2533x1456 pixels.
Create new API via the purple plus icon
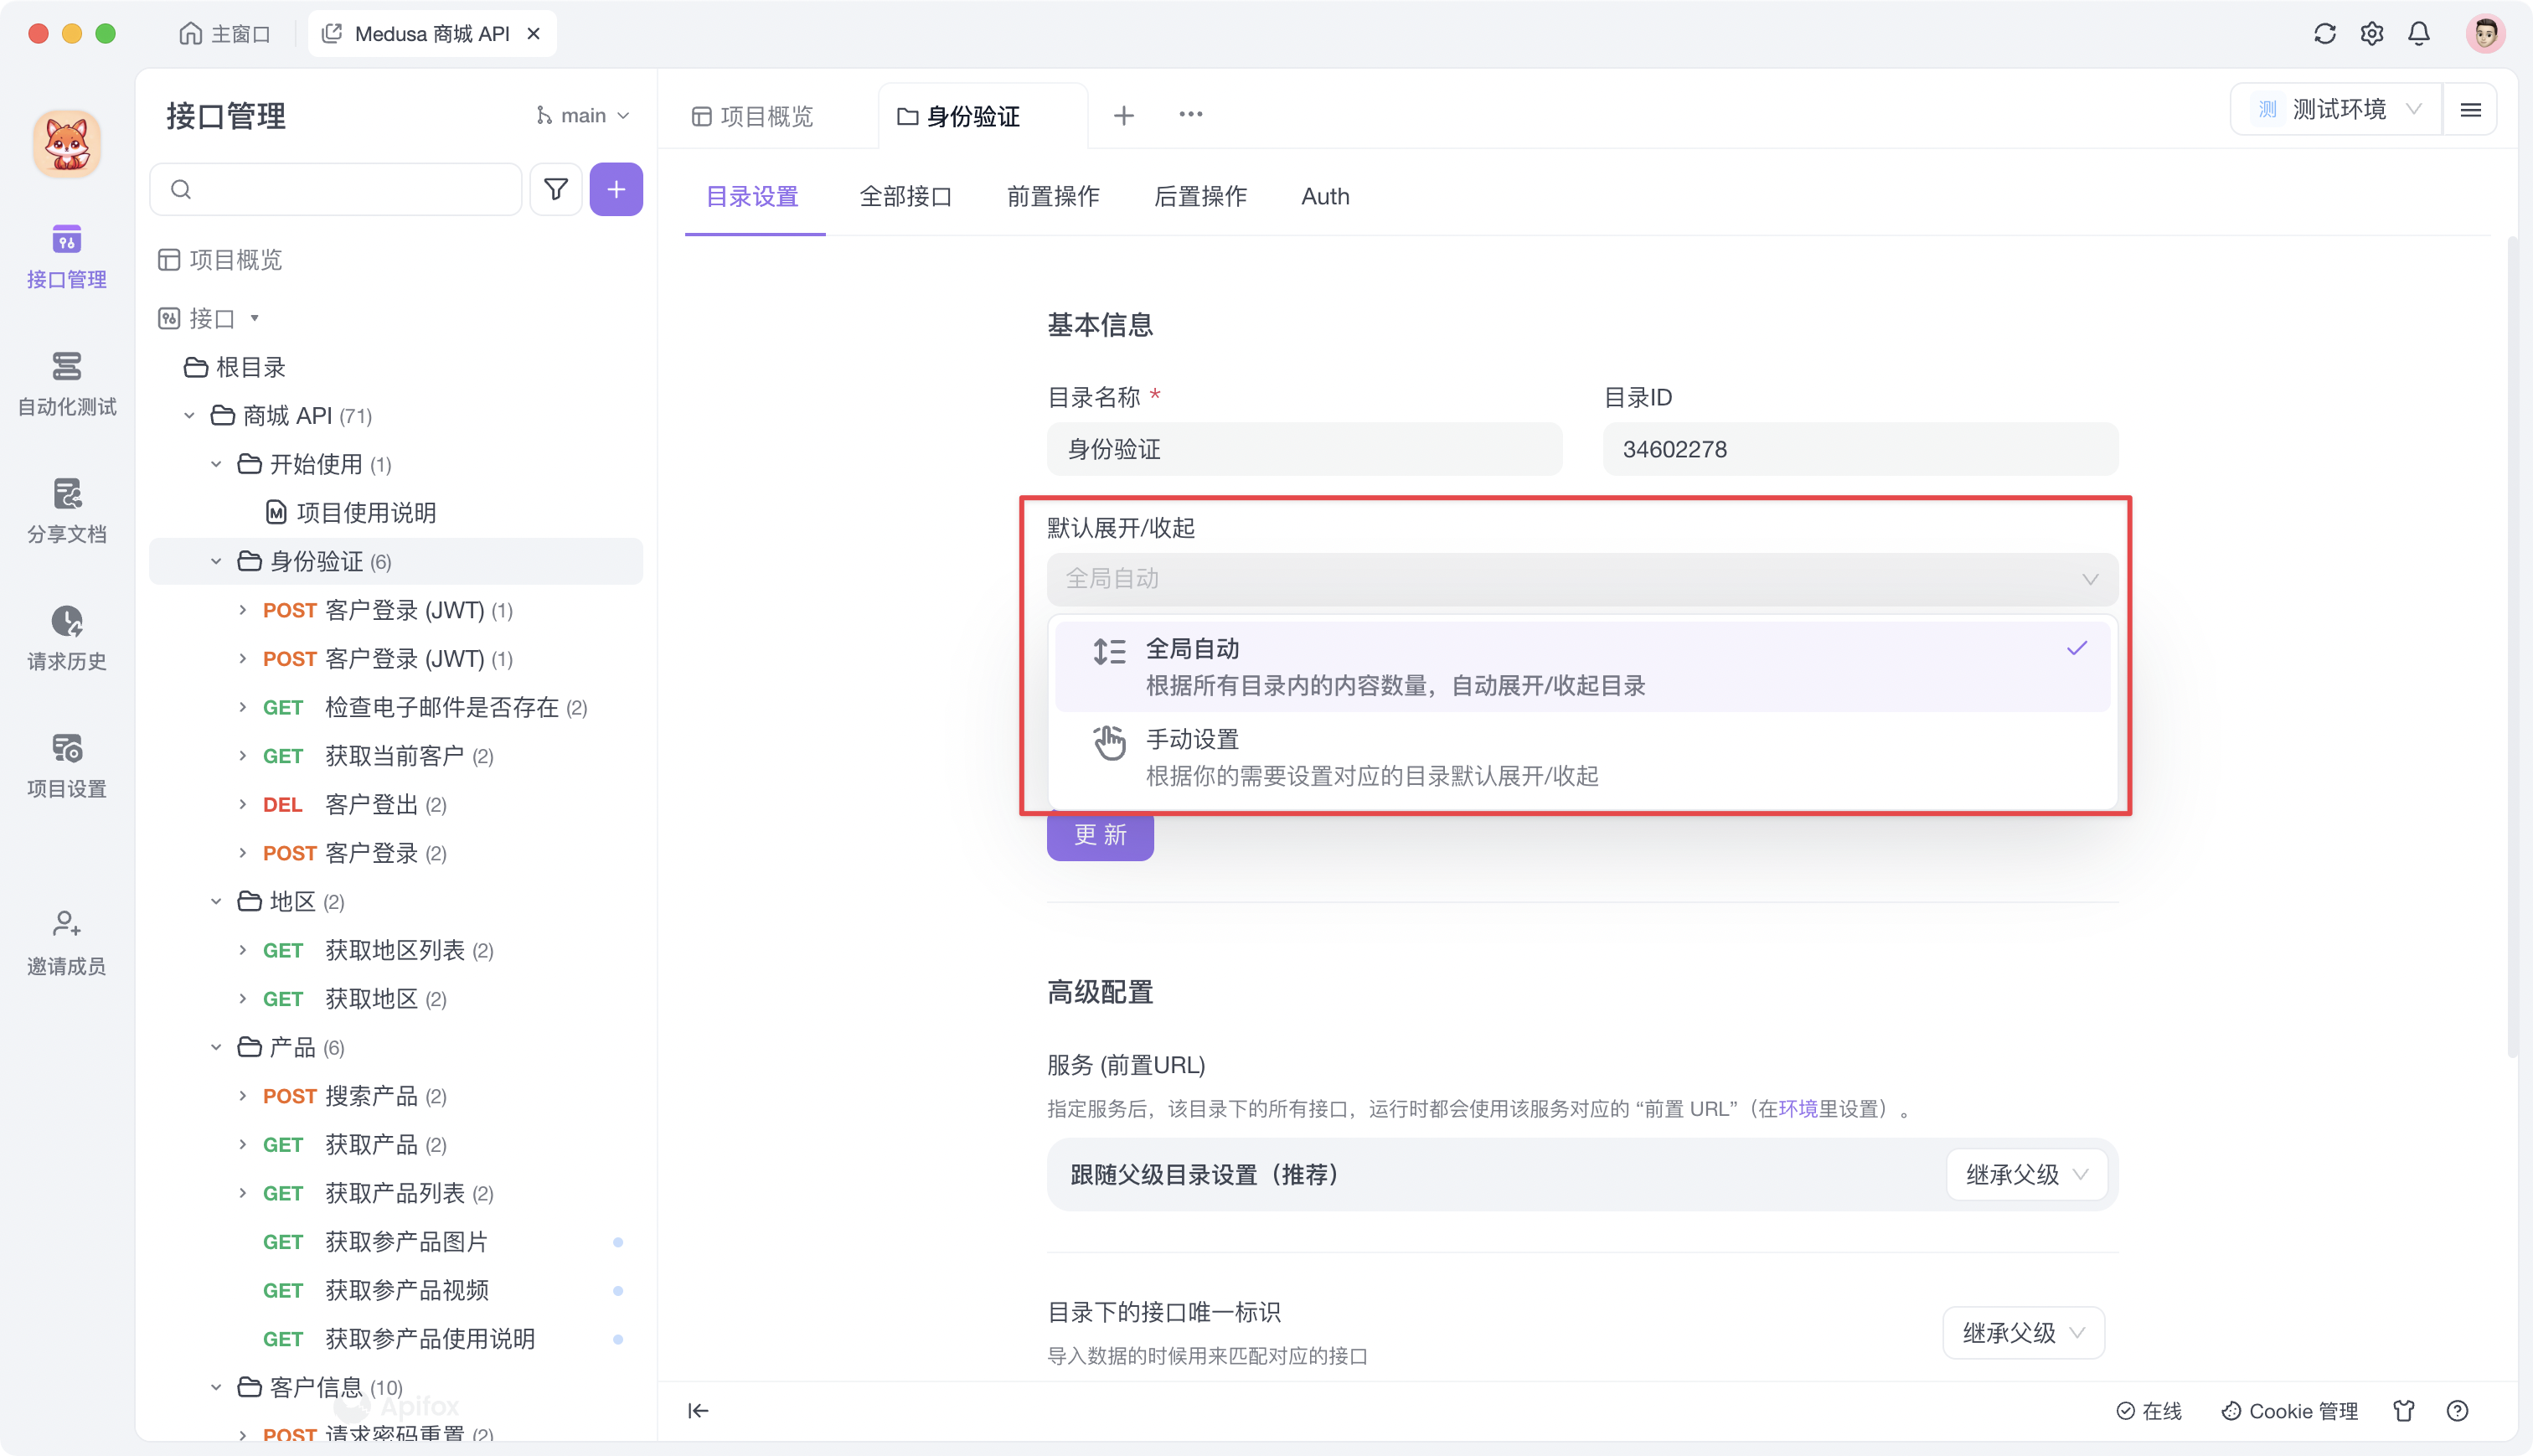pos(616,188)
